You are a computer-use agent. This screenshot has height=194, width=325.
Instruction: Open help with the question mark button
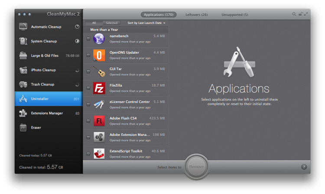(x=304, y=167)
